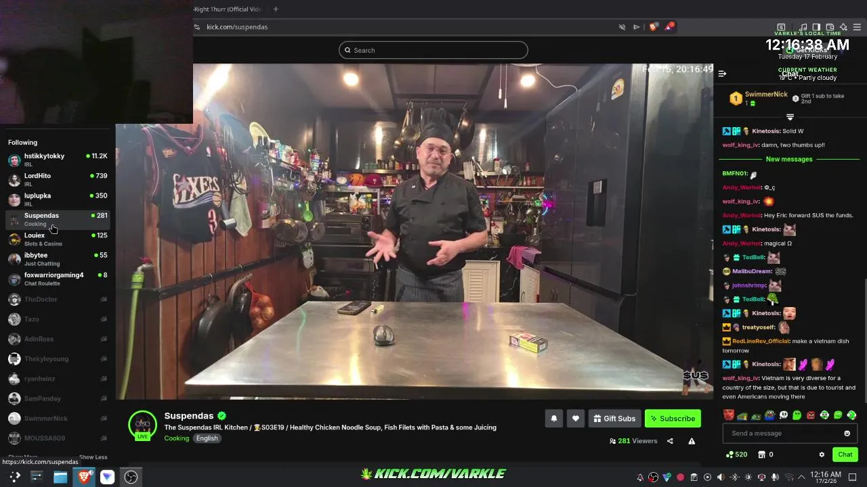Open foxwarriorgaming4 Chat Roulette channel
This screenshot has width=867, height=487.
(58, 279)
